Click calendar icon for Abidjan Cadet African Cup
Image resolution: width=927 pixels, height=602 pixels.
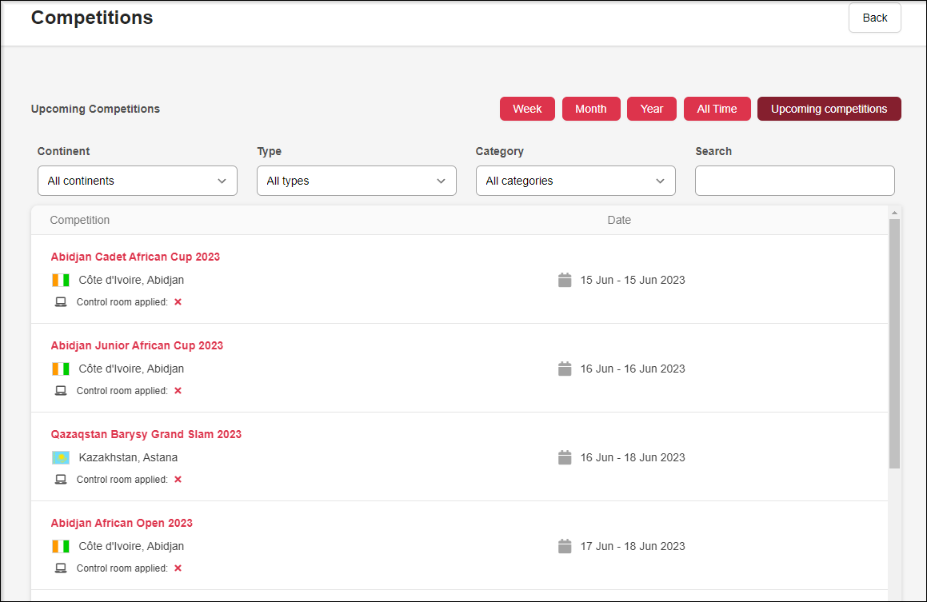pos(565,280)
